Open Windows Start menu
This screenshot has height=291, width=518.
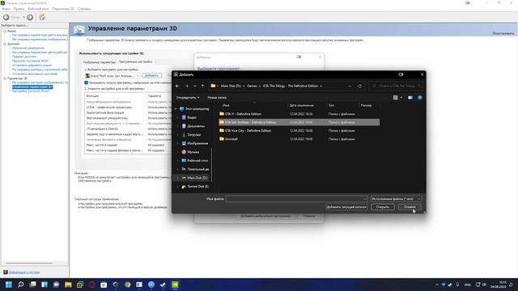pyautogui.click(x=9, y=285)
